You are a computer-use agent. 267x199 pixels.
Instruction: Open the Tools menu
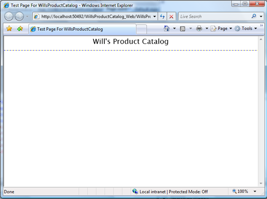pyautogui.click(x=246, y=29)
